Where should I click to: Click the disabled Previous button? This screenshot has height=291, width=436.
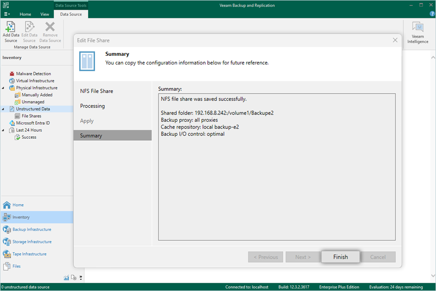click(x=265, y=257)
